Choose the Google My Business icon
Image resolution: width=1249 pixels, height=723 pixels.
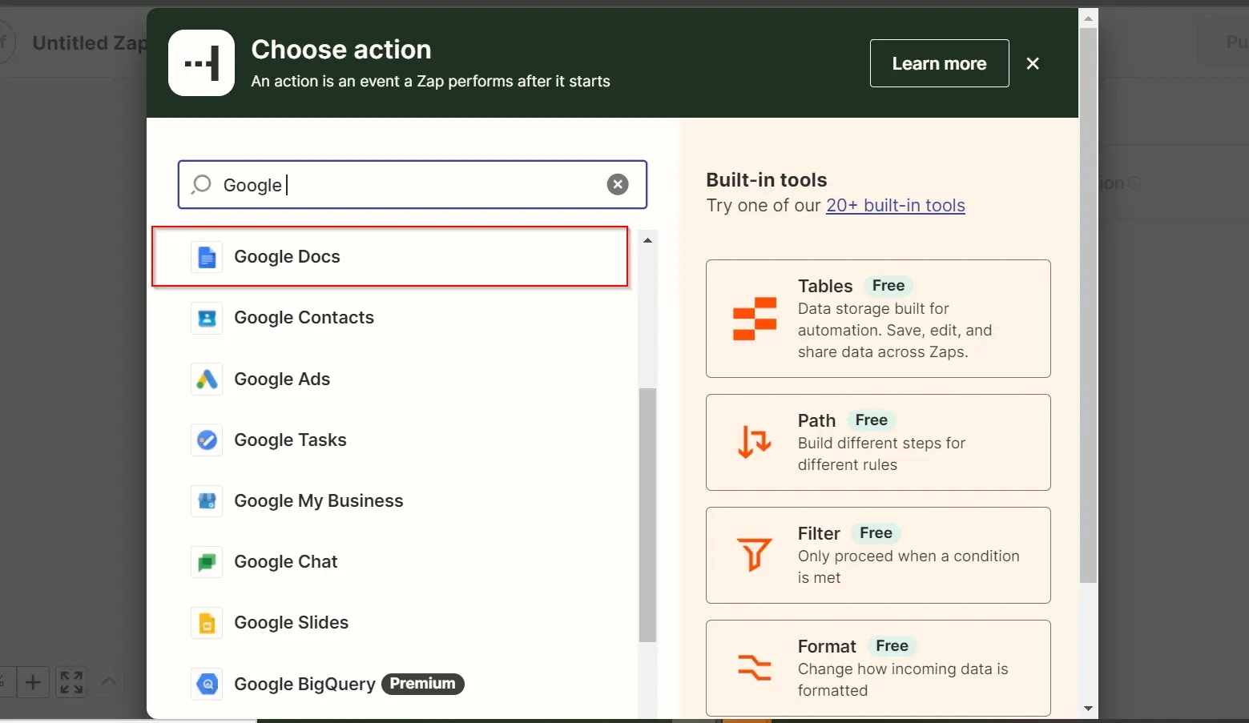(x=207, y=501)
